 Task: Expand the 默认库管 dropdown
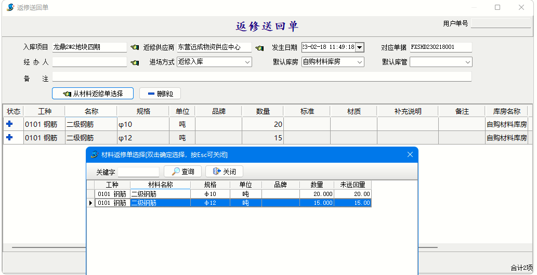coord(467,62)
